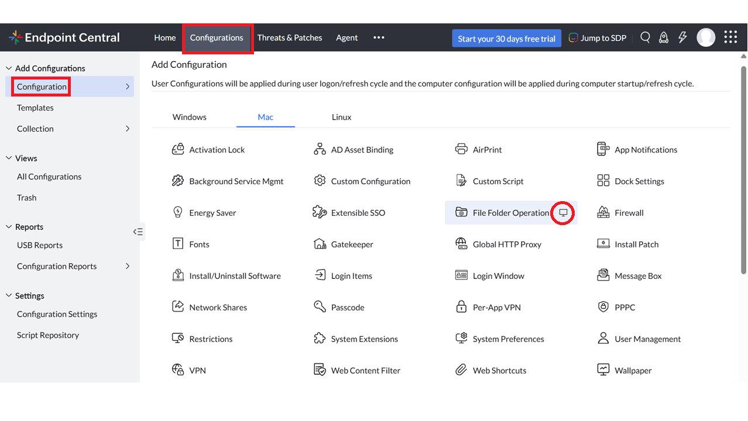The height and width of the screenshot is (421, 748).
Task: Open the System Preferences configuration
Action: pos(499,339)
